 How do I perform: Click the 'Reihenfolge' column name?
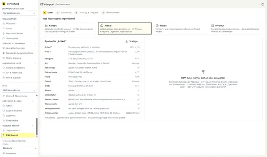[50, 68]
